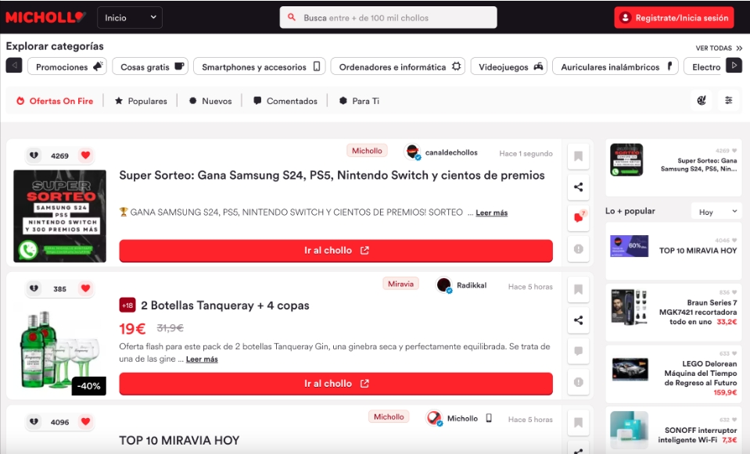Screen dimensions: 750x454
Task: Switch to the Comentados tab
Action: (285, 101)
